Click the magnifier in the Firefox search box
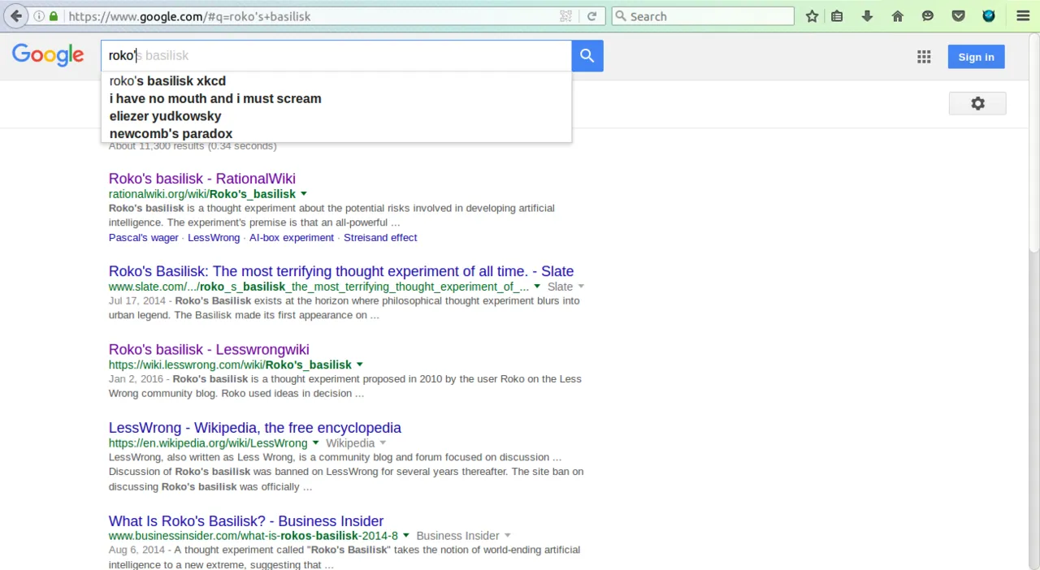Image resolution: width=1040 pixels, height=570 pixels. click(x=621, y=16)
